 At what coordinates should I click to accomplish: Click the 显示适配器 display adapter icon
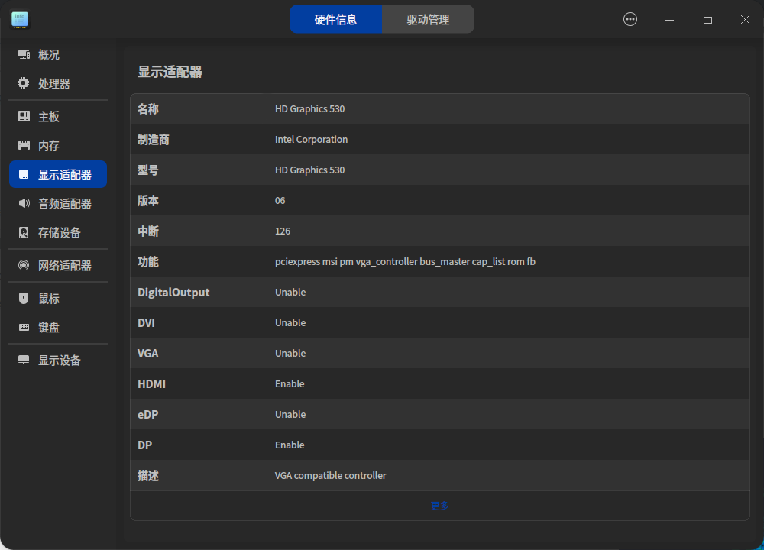click(24, 174)
